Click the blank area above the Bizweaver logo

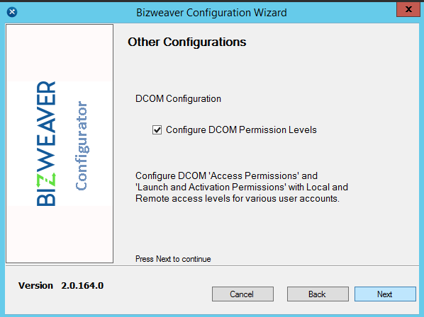tap(60, 53)
